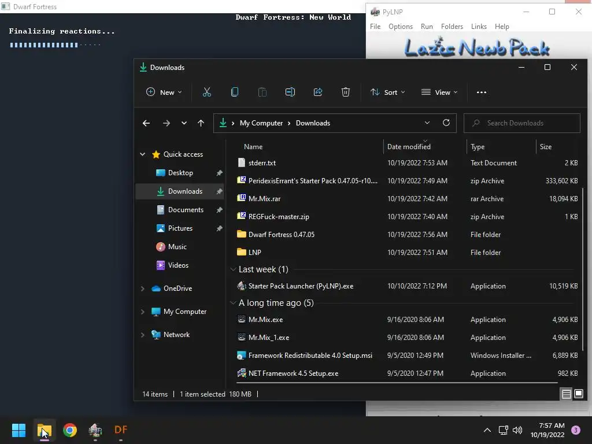This screenshot has height=444, width=592.
Task: Select the Dwarf Fortress 0.47.05 folder
Action: [x=282, y=235]
